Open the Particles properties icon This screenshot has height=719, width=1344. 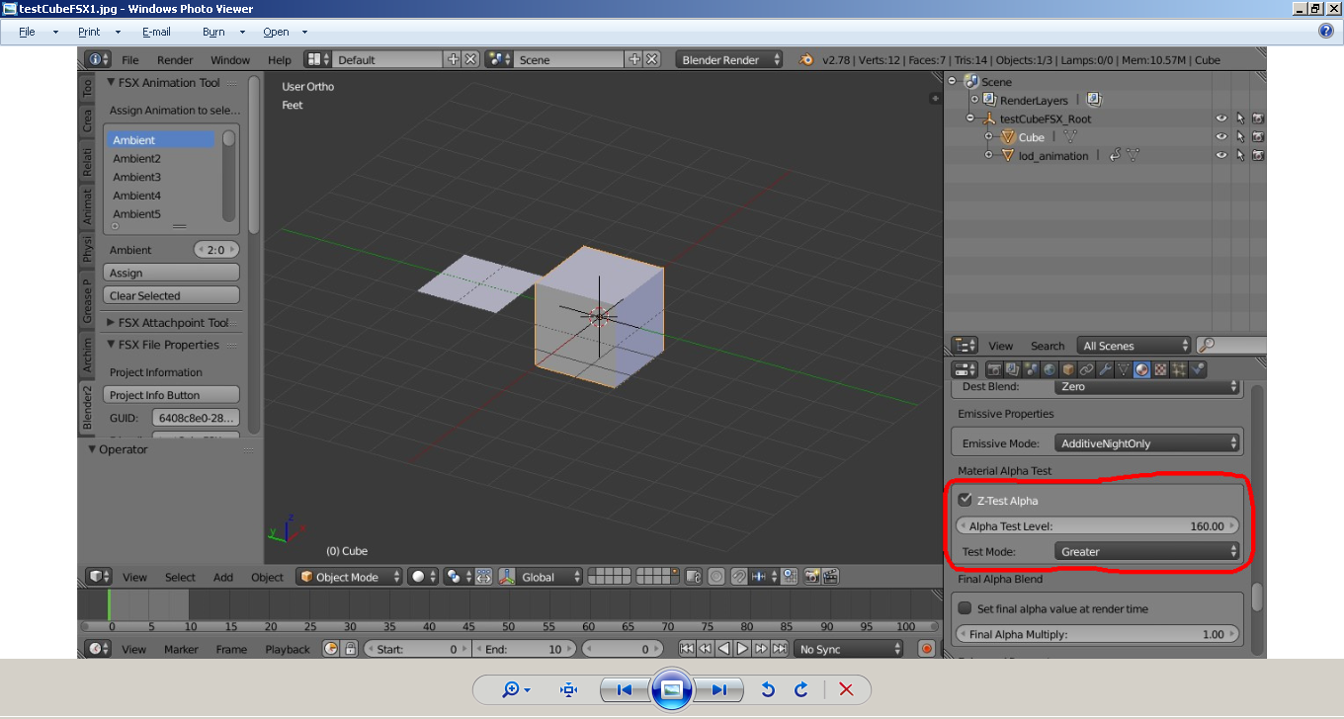coord(1179,369)
